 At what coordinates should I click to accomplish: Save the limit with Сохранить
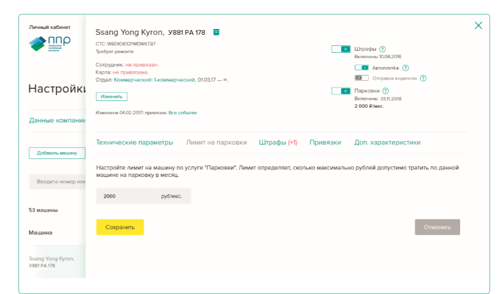(x=120, y=227)
